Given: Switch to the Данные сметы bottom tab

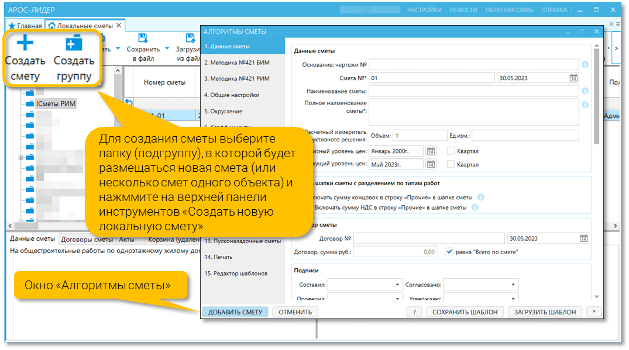Looking at the screenshot, I should 33,238.
